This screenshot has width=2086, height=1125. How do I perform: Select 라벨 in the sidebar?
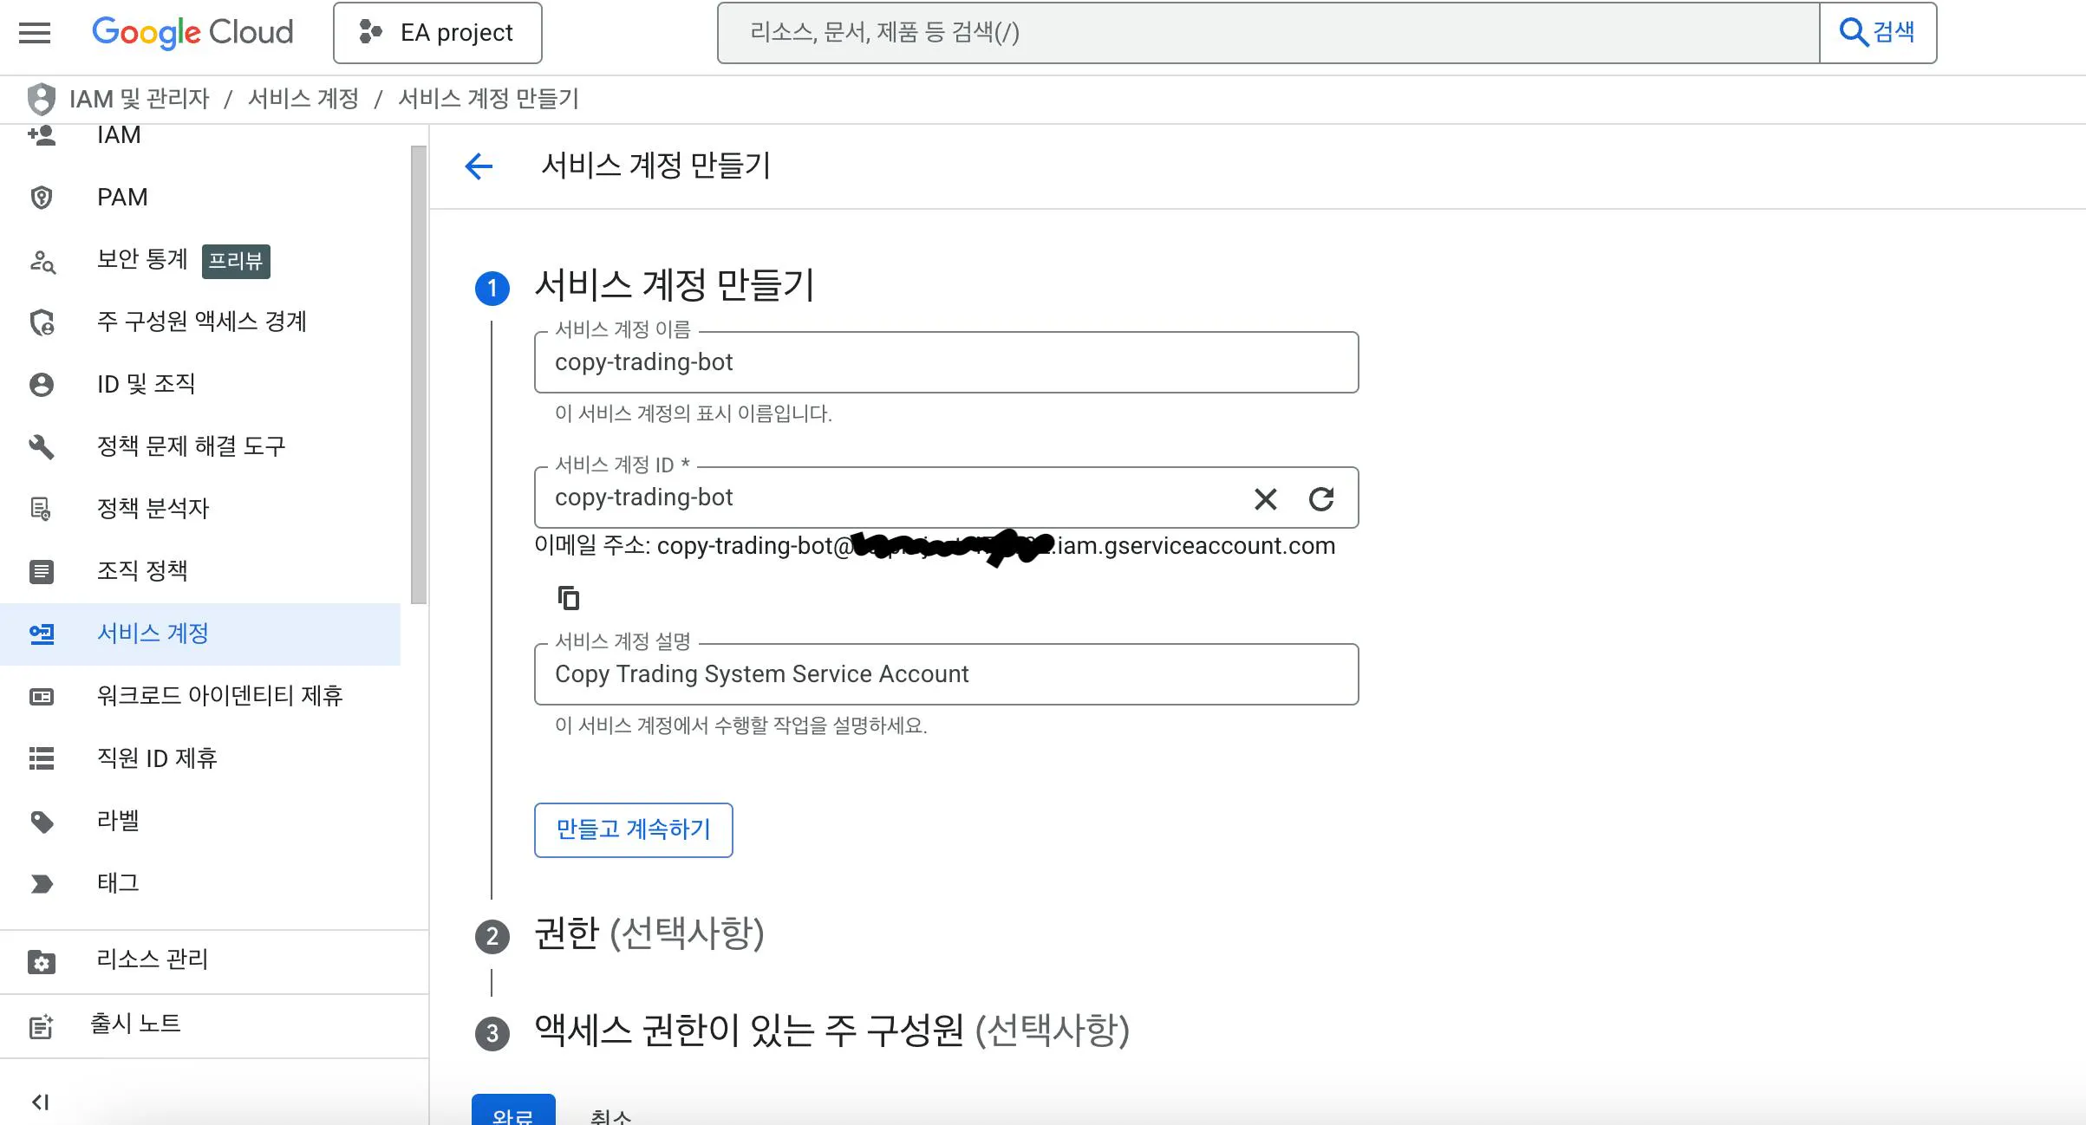tap(119, 821)
